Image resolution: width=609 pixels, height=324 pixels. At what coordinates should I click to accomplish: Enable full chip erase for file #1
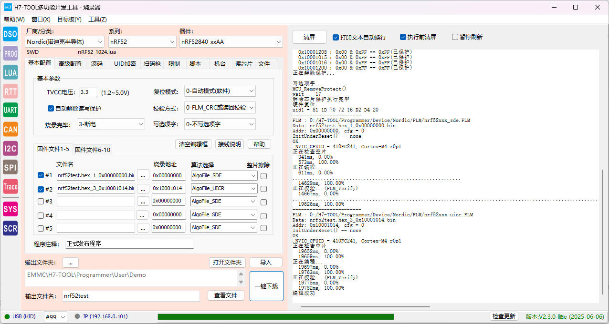click(263, 176)
